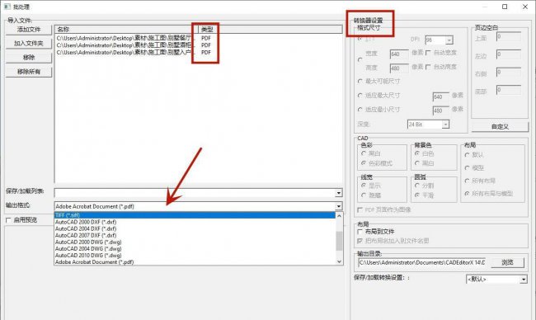The image size is (536, 320).
Task: Select 所有布局与模型 radio button
Action: coord(467,194)
